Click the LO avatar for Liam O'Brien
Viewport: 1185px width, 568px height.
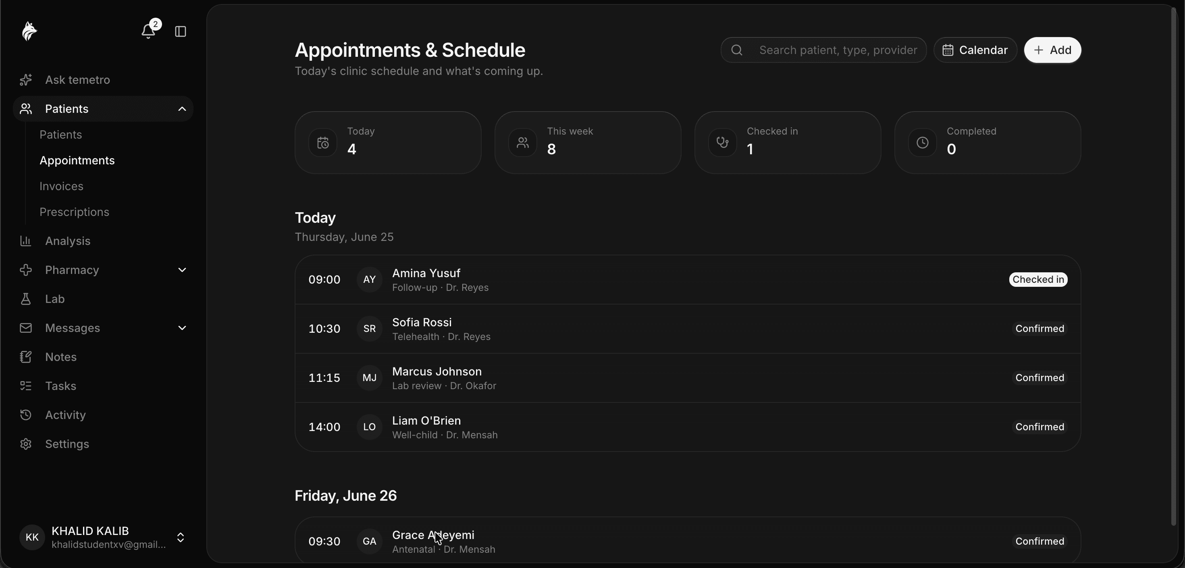[x=369, y=427]
